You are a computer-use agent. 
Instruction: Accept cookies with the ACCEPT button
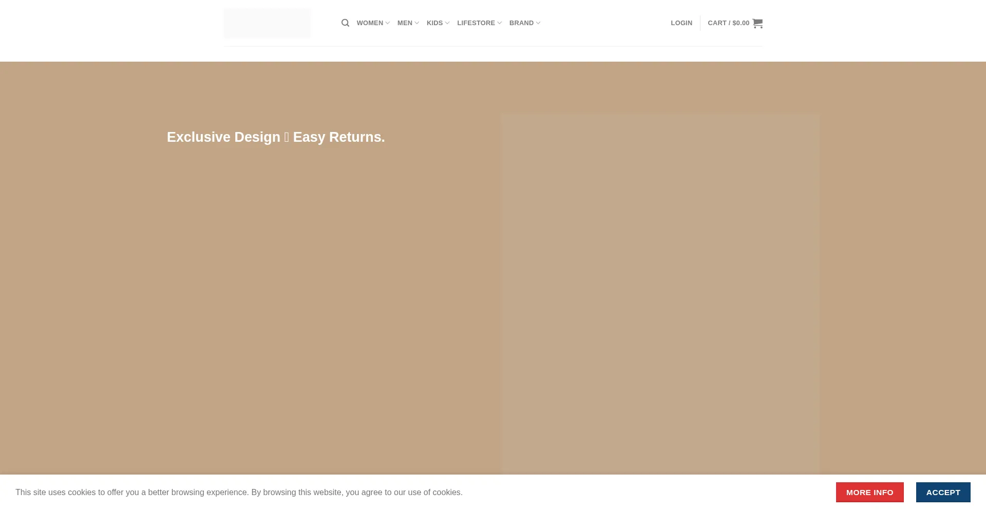pyautogui.click(x=943, y=492)
